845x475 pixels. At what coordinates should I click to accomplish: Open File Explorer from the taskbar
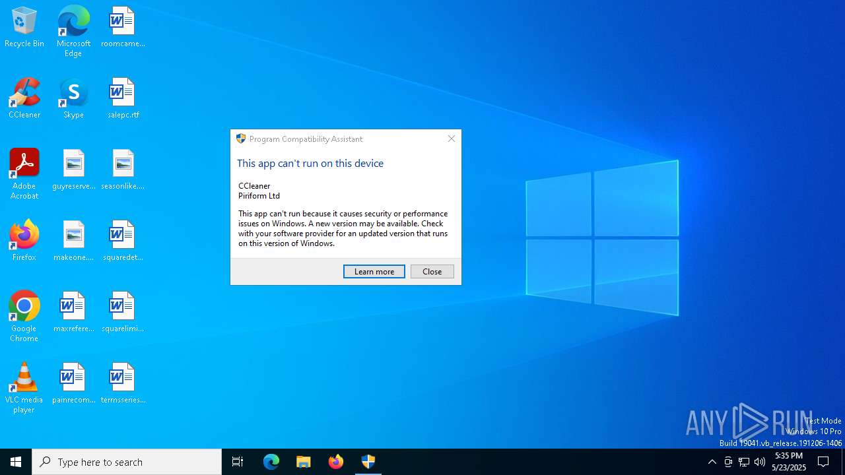[304, 462]
